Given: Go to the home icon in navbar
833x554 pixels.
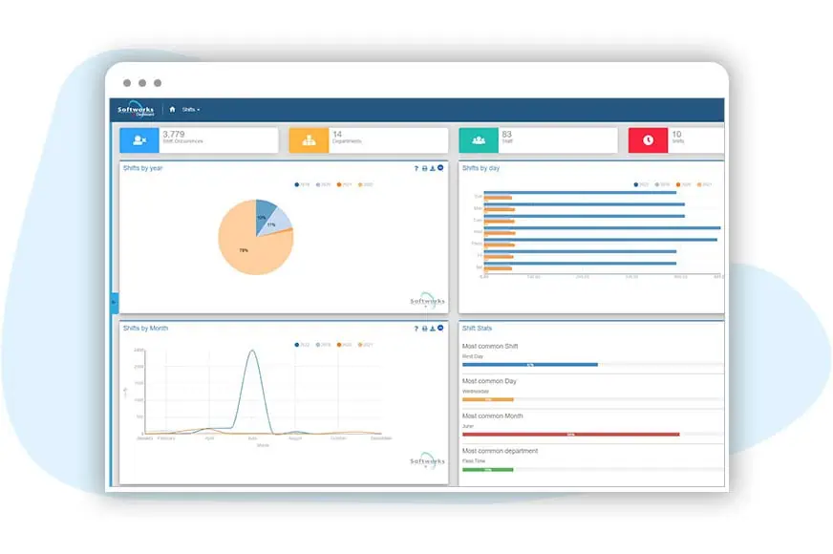Looking at the screenshot, I should pyautogui.click(x=172, y=110).
